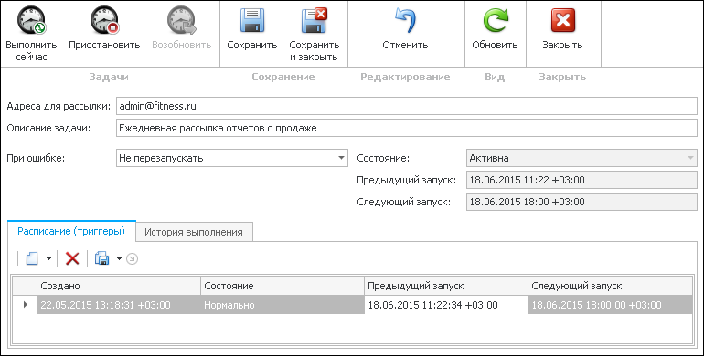704x356 pixels.
Task: Click the Предыдущий запуск field
Action: point(581,180)
